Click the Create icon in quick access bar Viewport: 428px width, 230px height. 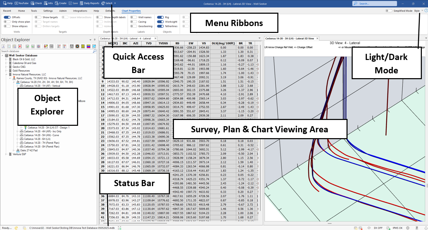61,3
